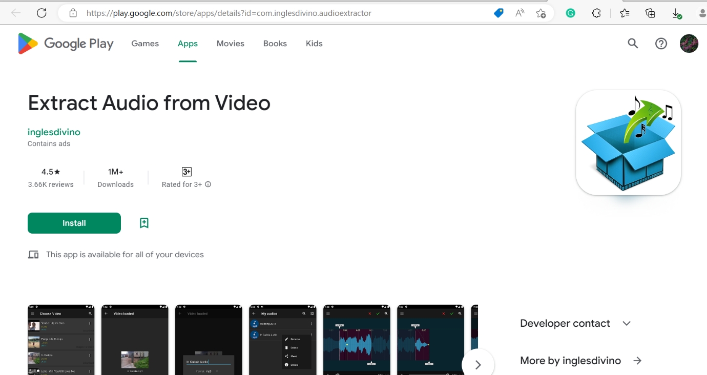Open the Google Play help center icon
The height and width of the screenshot is (375, 707).
point(661,44)
